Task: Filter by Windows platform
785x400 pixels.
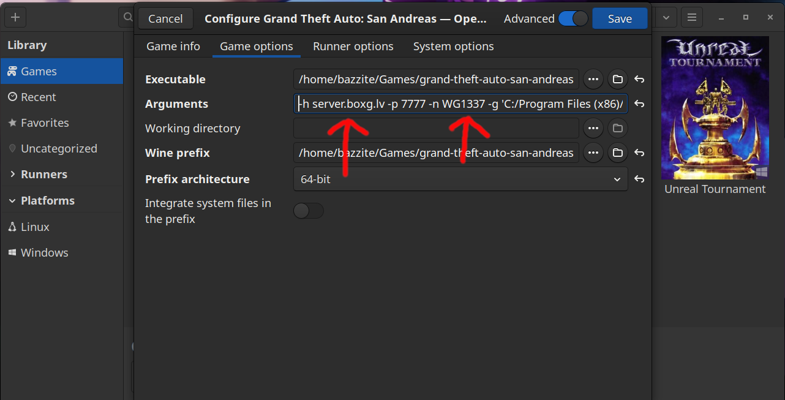Action: tap(62, 252)
